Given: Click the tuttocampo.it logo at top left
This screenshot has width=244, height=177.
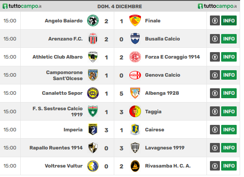Looking at the screenshot, I should click(x=22, y=6).
